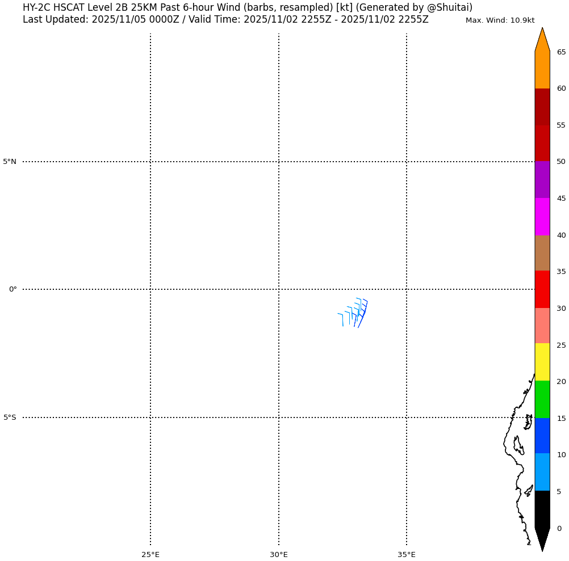
Task: Click the 25°E longitude label
Action: [x=150, y=554]
